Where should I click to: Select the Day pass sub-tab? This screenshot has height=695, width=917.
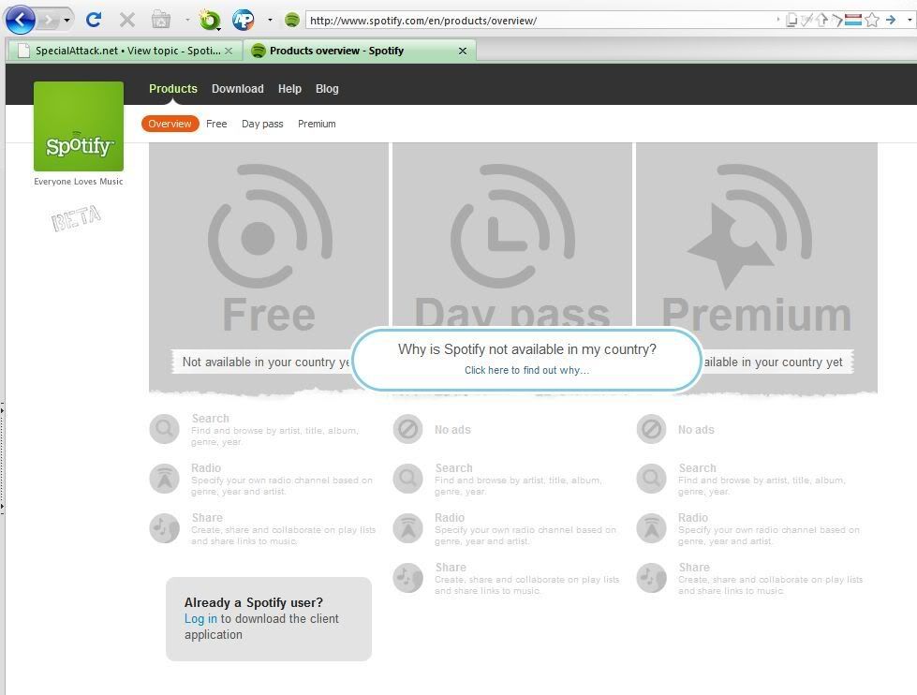[262, 124]
